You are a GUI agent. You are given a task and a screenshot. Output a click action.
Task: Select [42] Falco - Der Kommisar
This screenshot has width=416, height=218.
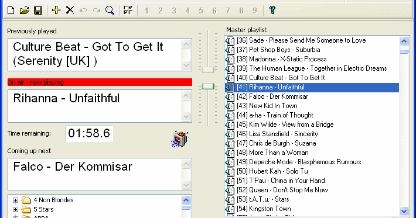(x=272, y=96)
